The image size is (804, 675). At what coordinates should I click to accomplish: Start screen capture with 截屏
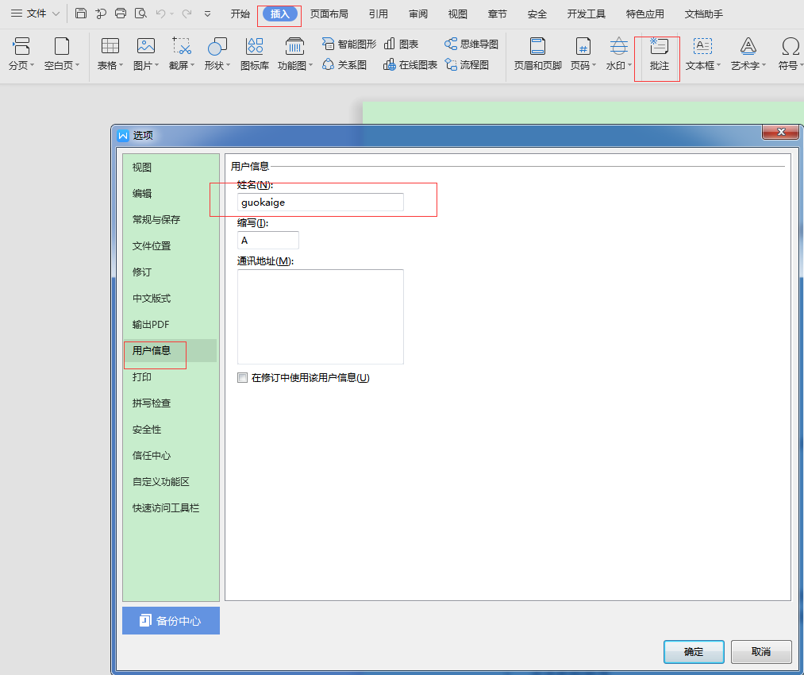[x=182, y=54]
